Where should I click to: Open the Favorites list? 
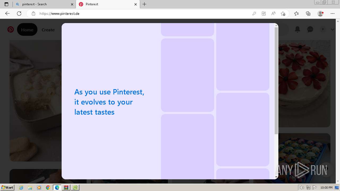296,14
